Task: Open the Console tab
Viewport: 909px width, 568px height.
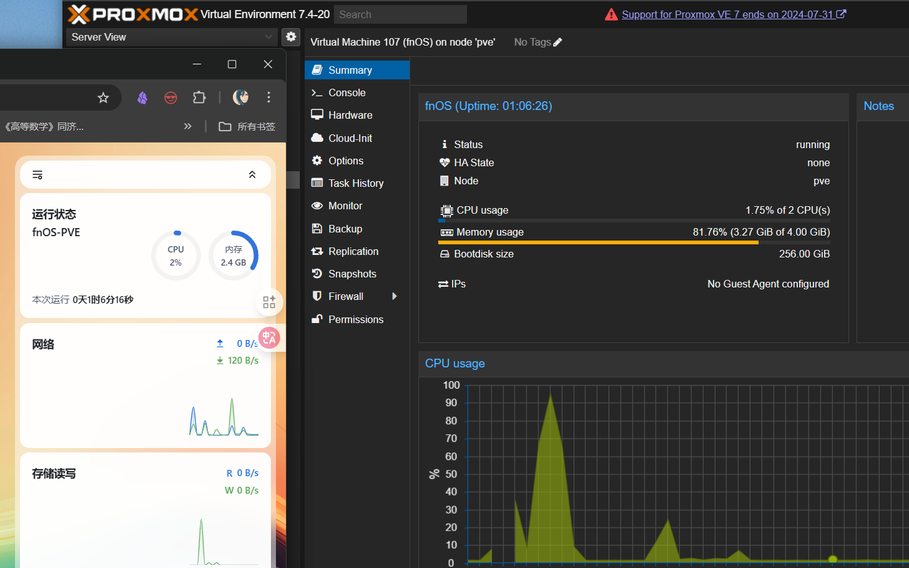Action: (x=347, y=92)
